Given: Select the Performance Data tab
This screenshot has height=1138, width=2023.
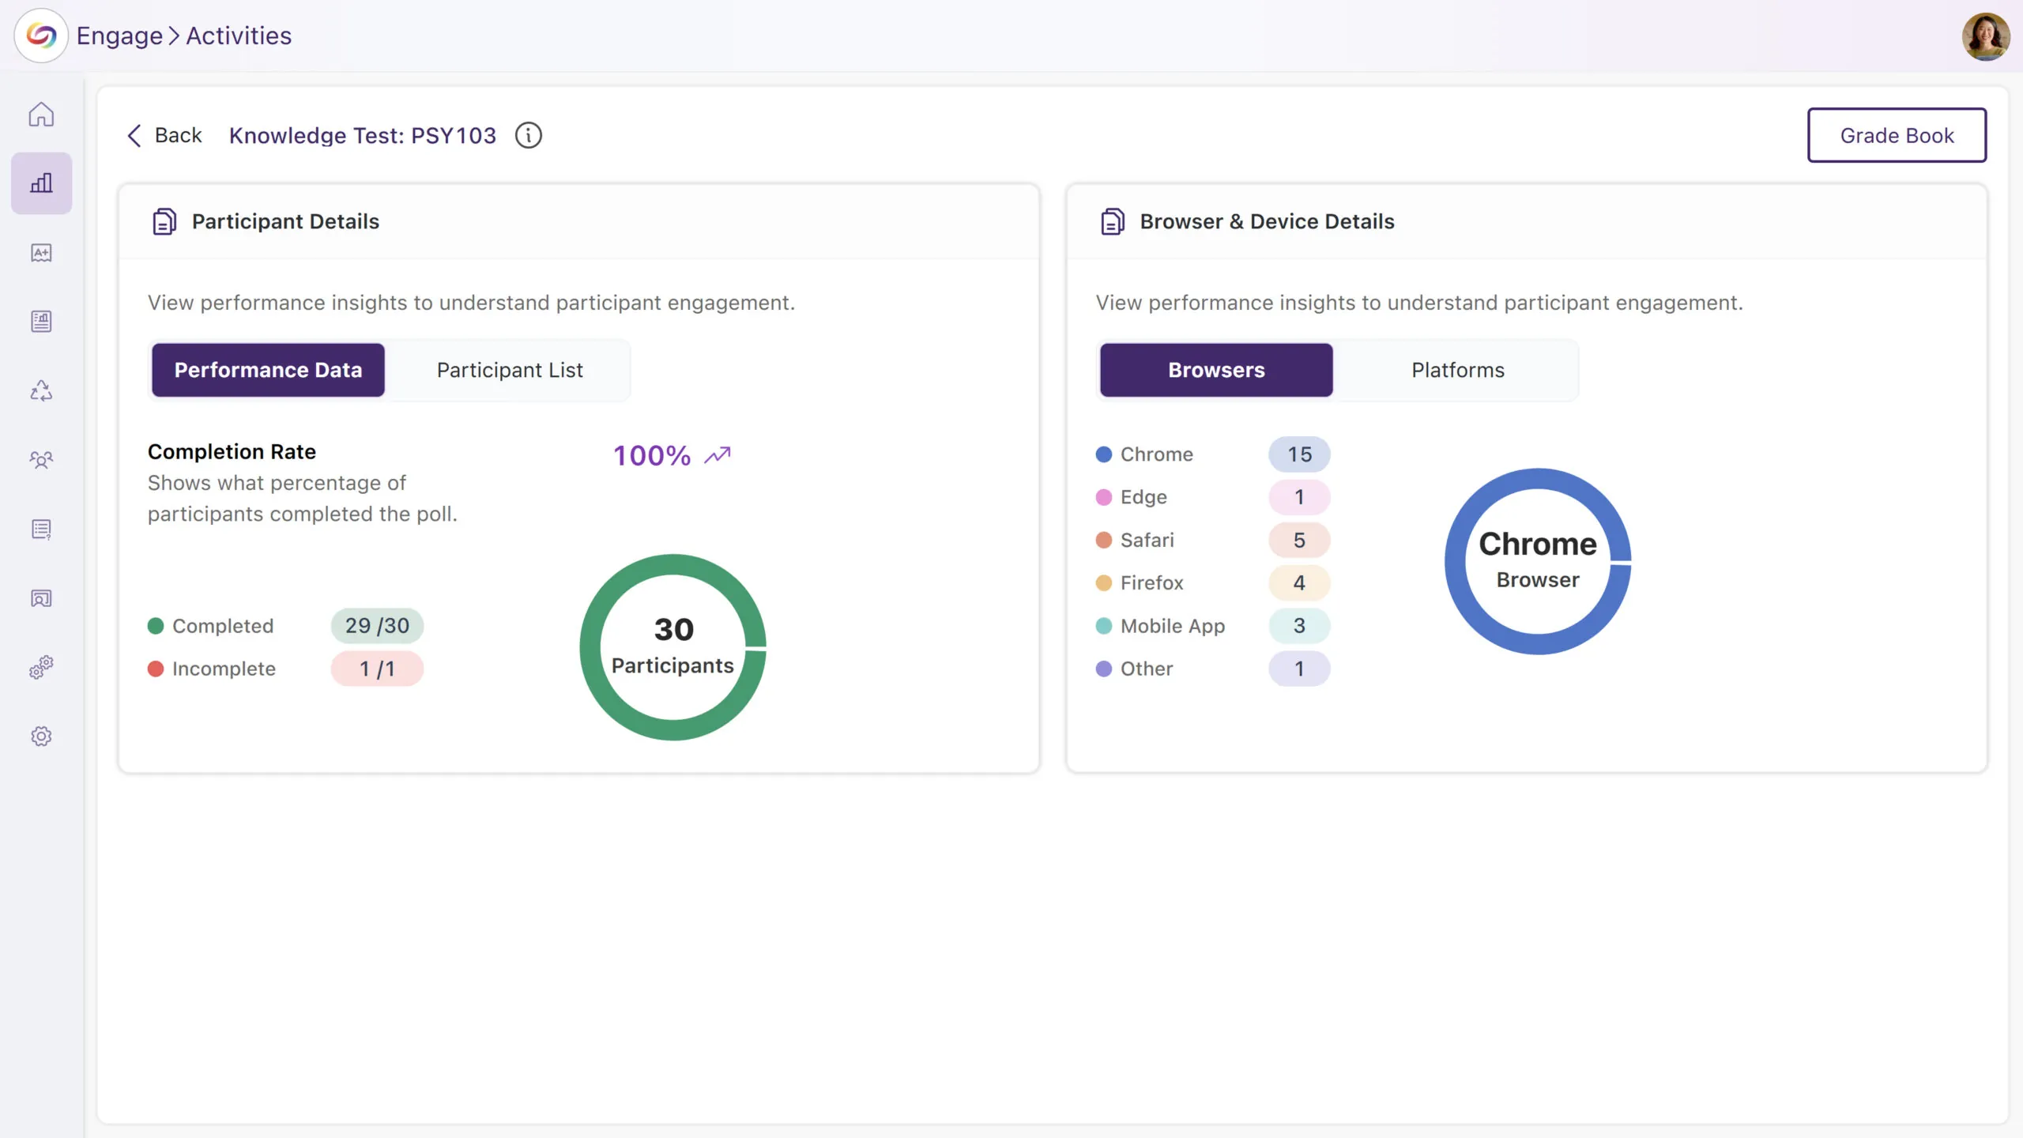Looking at the screenshot, I should pos(268,370).
